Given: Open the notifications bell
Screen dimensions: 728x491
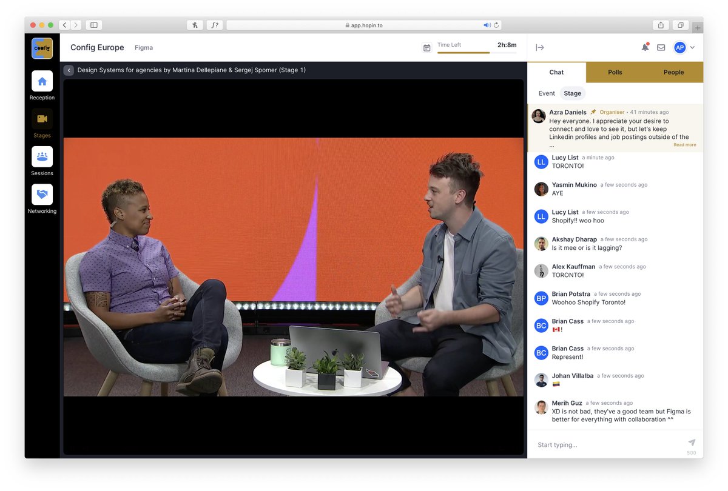Looking at the screenshot, I should 645,47.
